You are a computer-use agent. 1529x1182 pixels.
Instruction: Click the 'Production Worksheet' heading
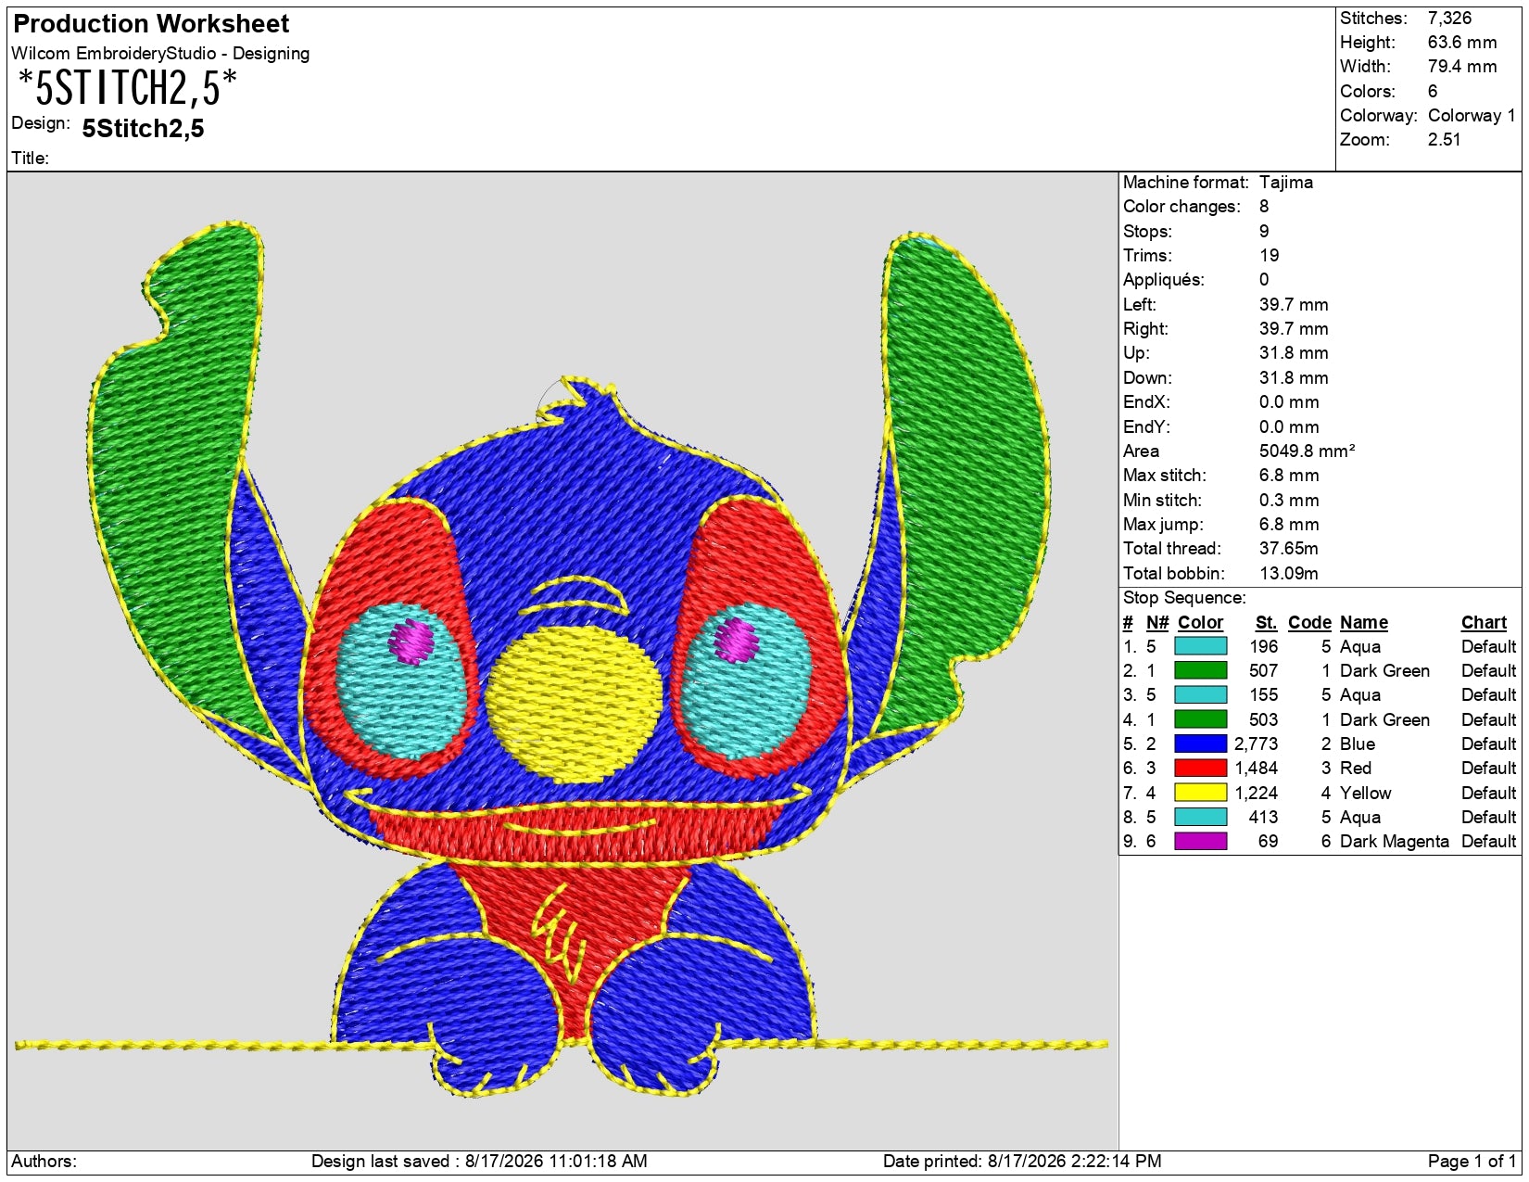[151, 23]
